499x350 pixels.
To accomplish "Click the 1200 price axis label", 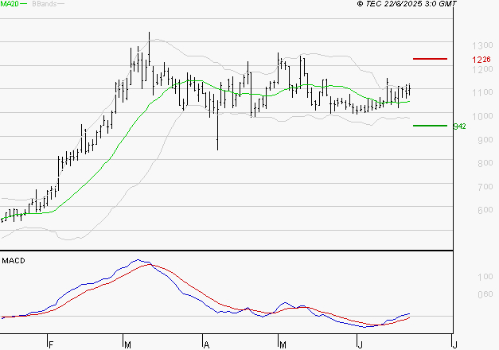I will (x=482, y=69).
